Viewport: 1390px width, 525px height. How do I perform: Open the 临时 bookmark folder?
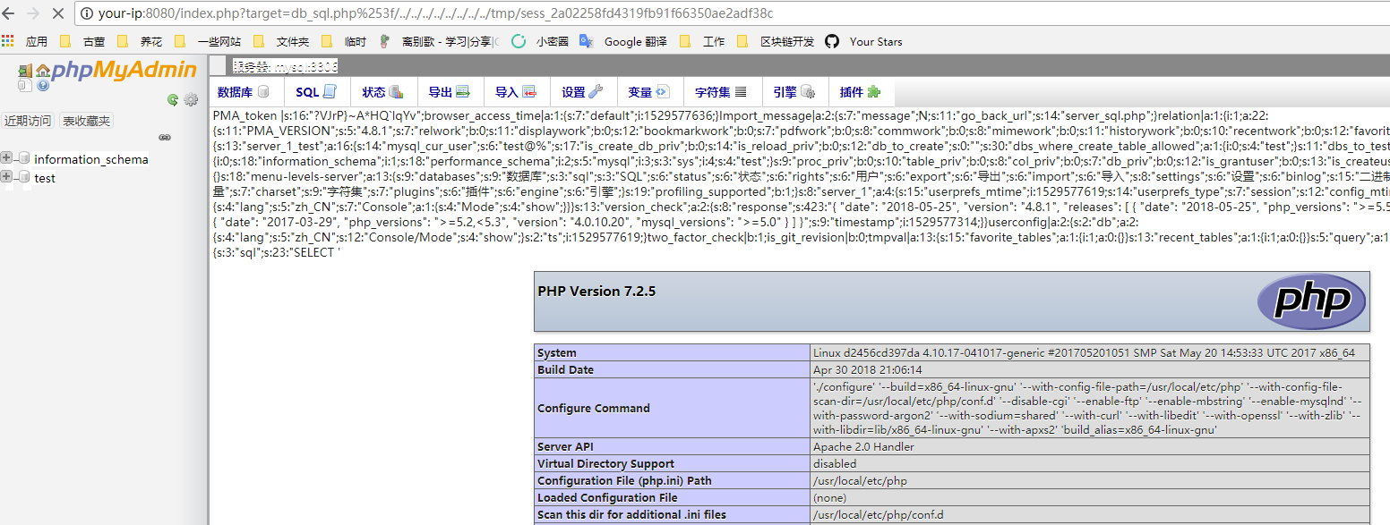coord(344,41)
